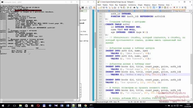
Task: Toggle the Word Wrap icon in Notepad++ toolbar
Action: coord(154,7)
